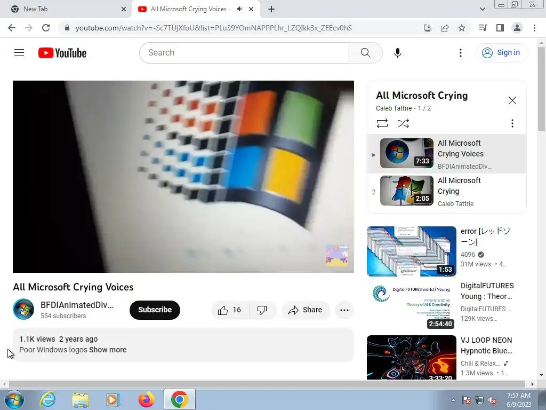Switch to the New Tab tab

[x=65, y=9]
